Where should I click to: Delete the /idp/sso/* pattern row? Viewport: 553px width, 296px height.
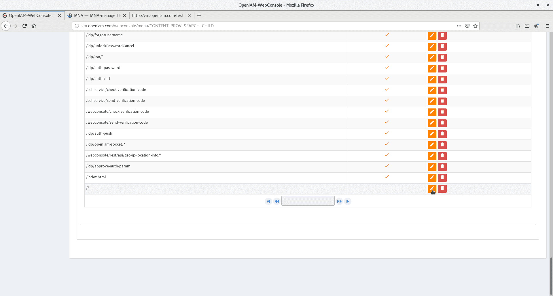pos(442,57)
